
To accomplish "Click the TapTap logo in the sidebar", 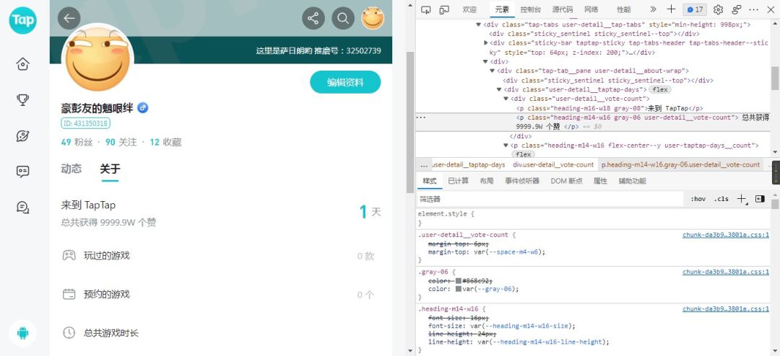I will click(22, 20).
